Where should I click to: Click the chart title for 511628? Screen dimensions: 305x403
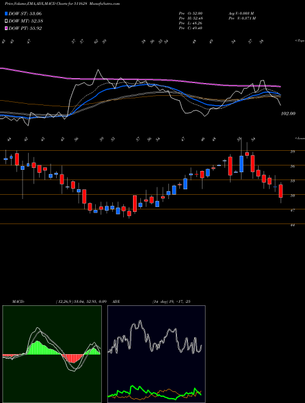[x=62, y=4]
